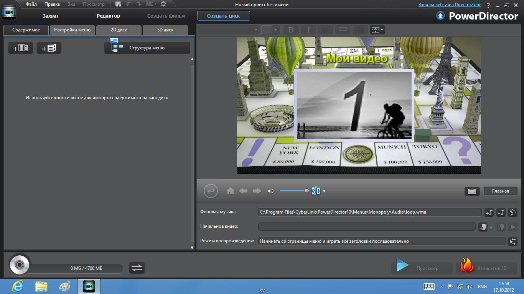The height and width of the screenshot is (294, 524).
Task: Click the disc capacity switch arrows button
Action: pyautogui.click(x=137, y=268)
